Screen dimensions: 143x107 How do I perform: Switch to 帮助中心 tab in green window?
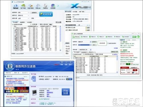point(92,52)
